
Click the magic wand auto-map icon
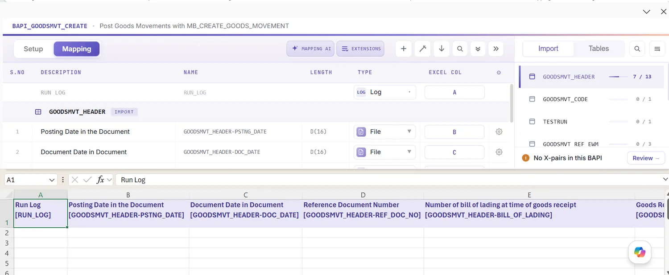(422, 49)
